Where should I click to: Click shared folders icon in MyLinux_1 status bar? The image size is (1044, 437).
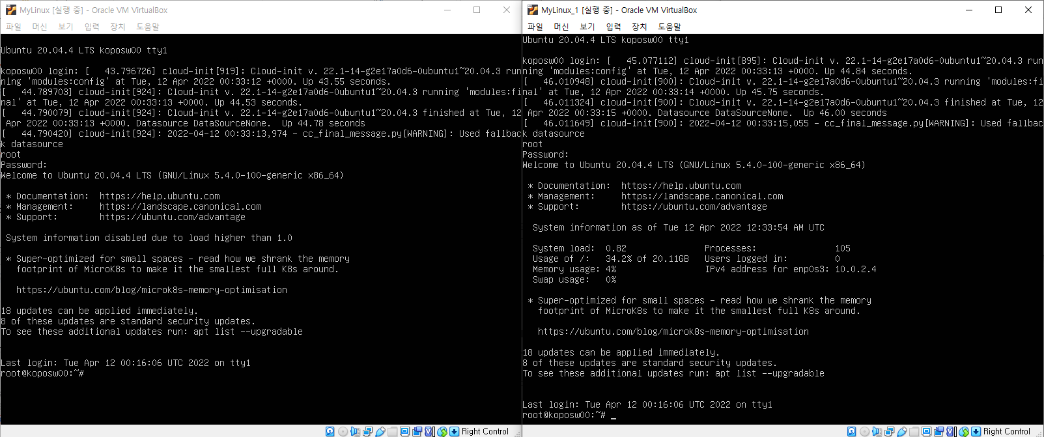point(914,431)
